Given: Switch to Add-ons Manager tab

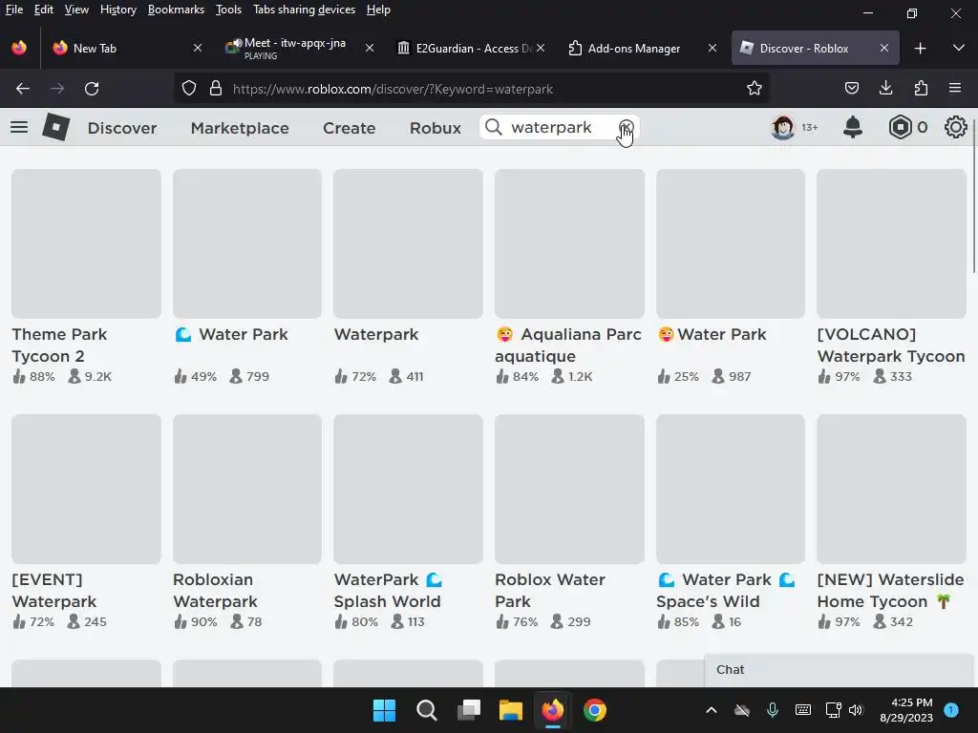Looking at the screenshot, I should 630,48.
